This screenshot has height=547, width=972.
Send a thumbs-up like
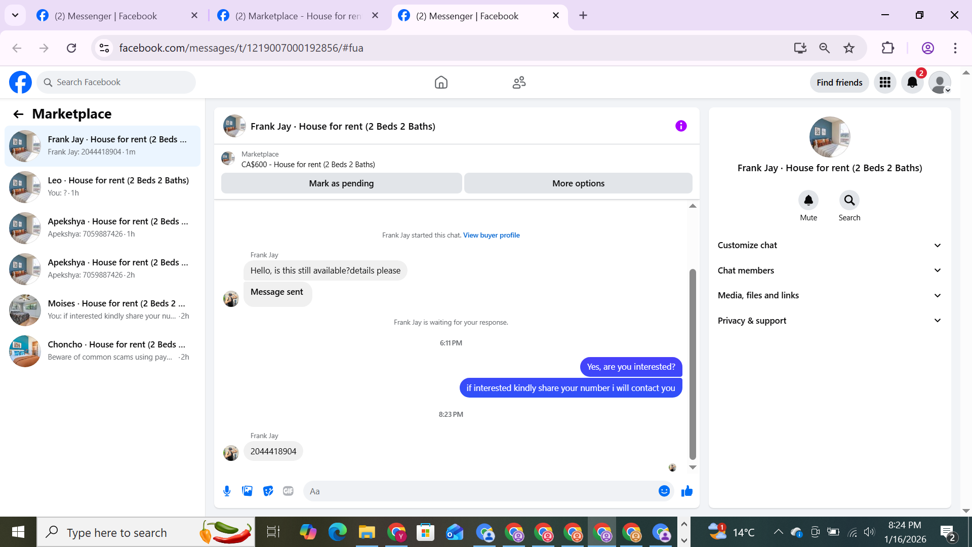pyautogui.click(x=686, y=491)
